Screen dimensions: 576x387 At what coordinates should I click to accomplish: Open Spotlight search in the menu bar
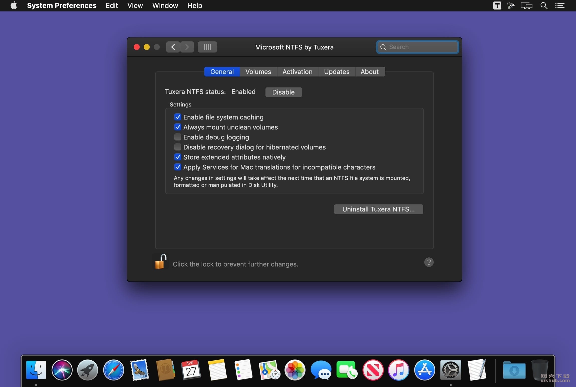(544, 5)
